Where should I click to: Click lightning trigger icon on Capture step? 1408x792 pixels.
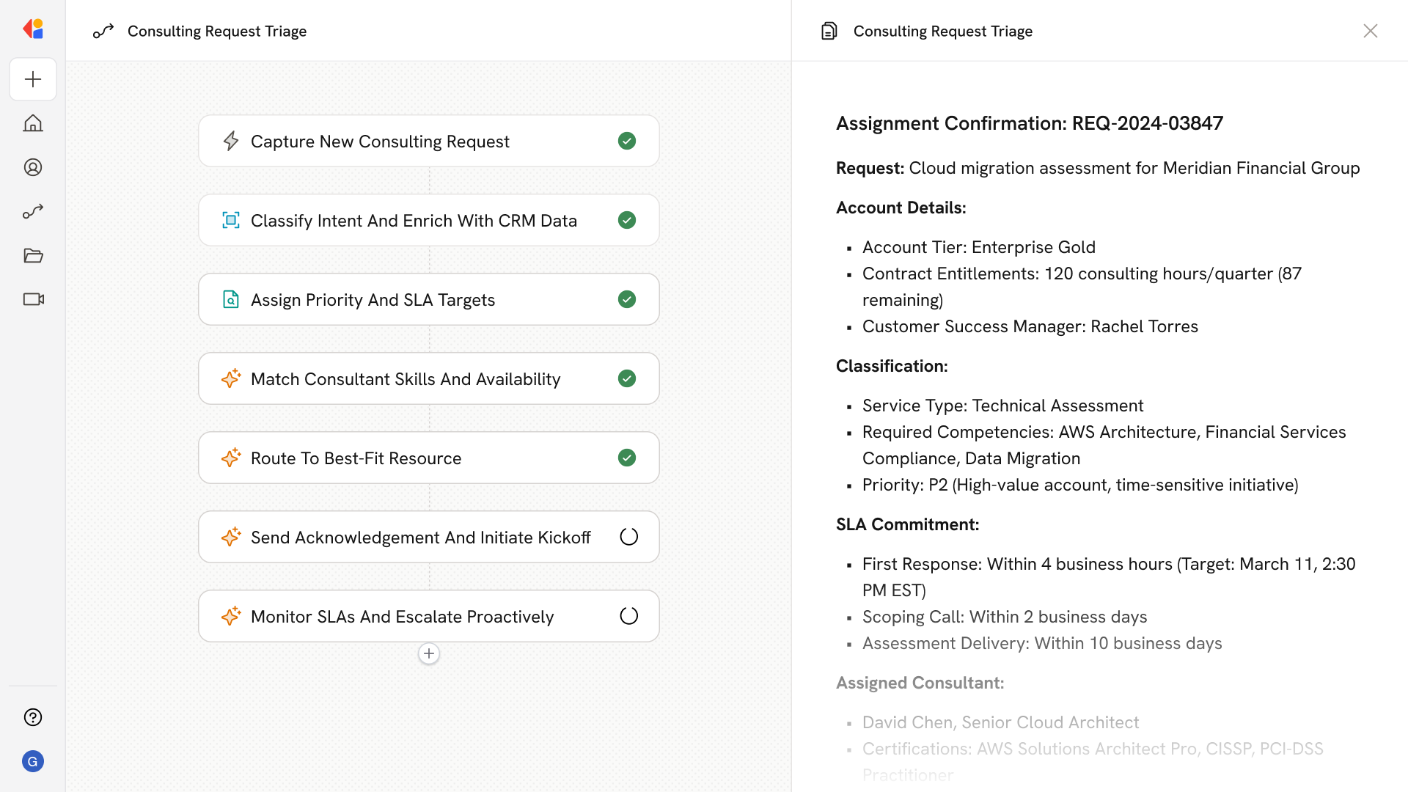(x=231, y=141)
